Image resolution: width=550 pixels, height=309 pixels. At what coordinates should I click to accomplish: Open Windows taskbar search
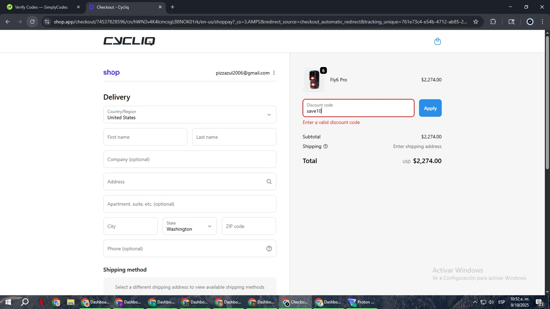pos(25,302)
